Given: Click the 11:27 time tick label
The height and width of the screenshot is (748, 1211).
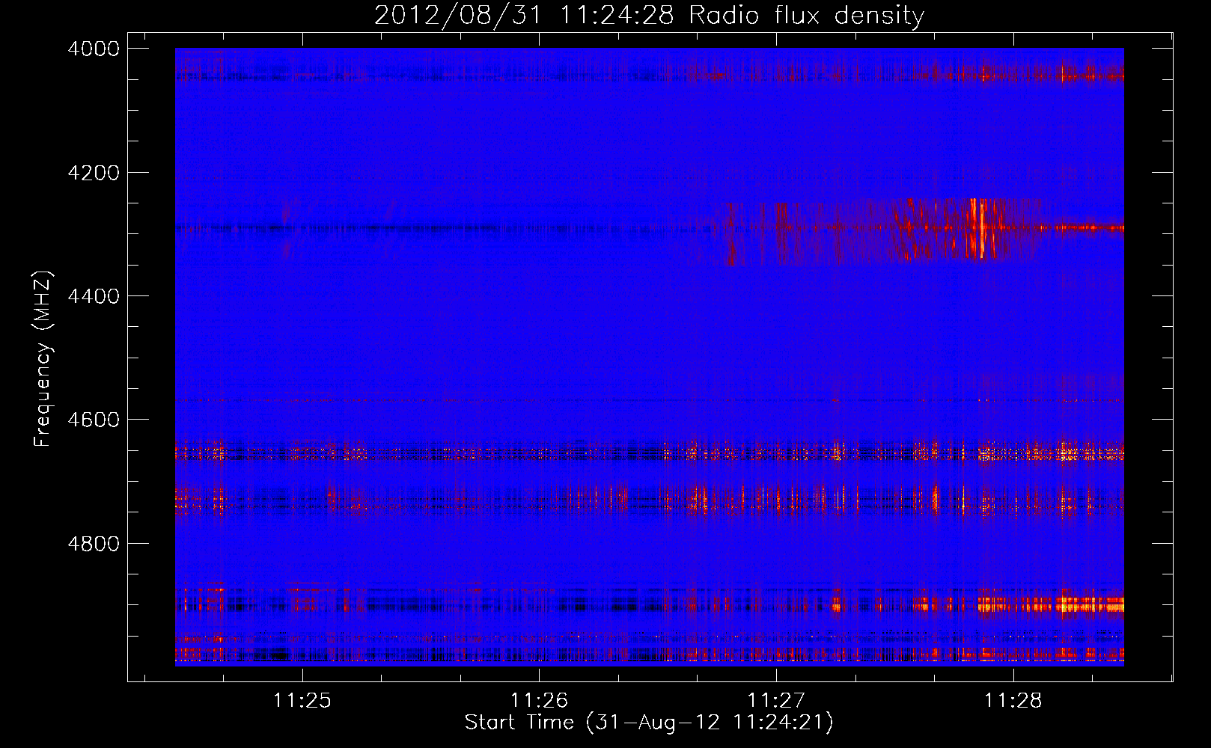Looking at the screenshot, I should pos(776,701).
